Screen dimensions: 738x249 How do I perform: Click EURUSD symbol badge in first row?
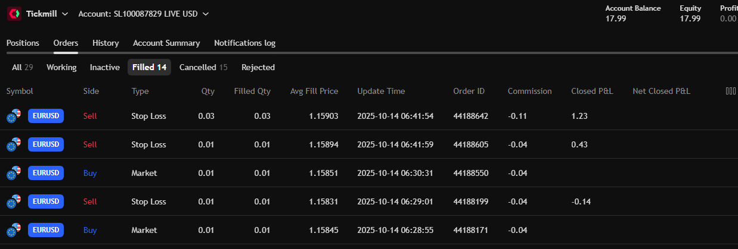46,116
